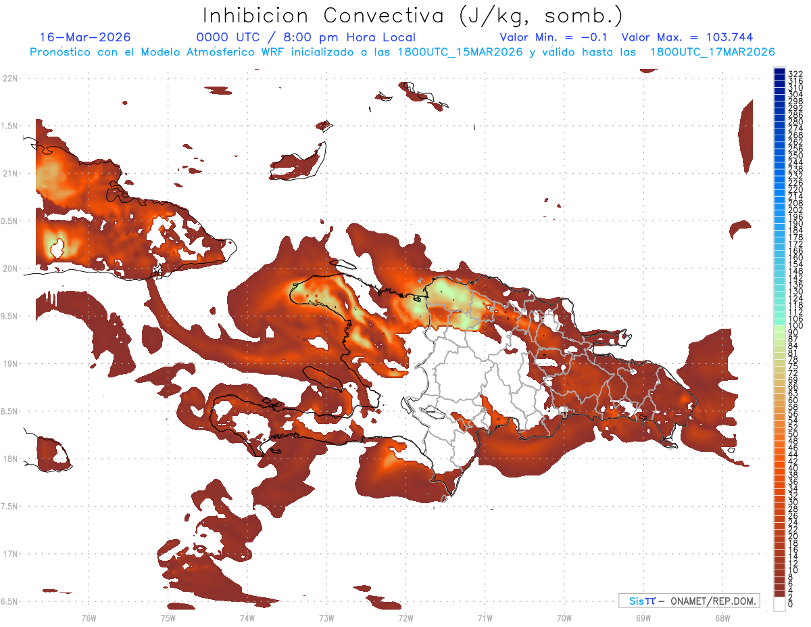Click the "9.5N" latitude tick label

click(10, 316)
